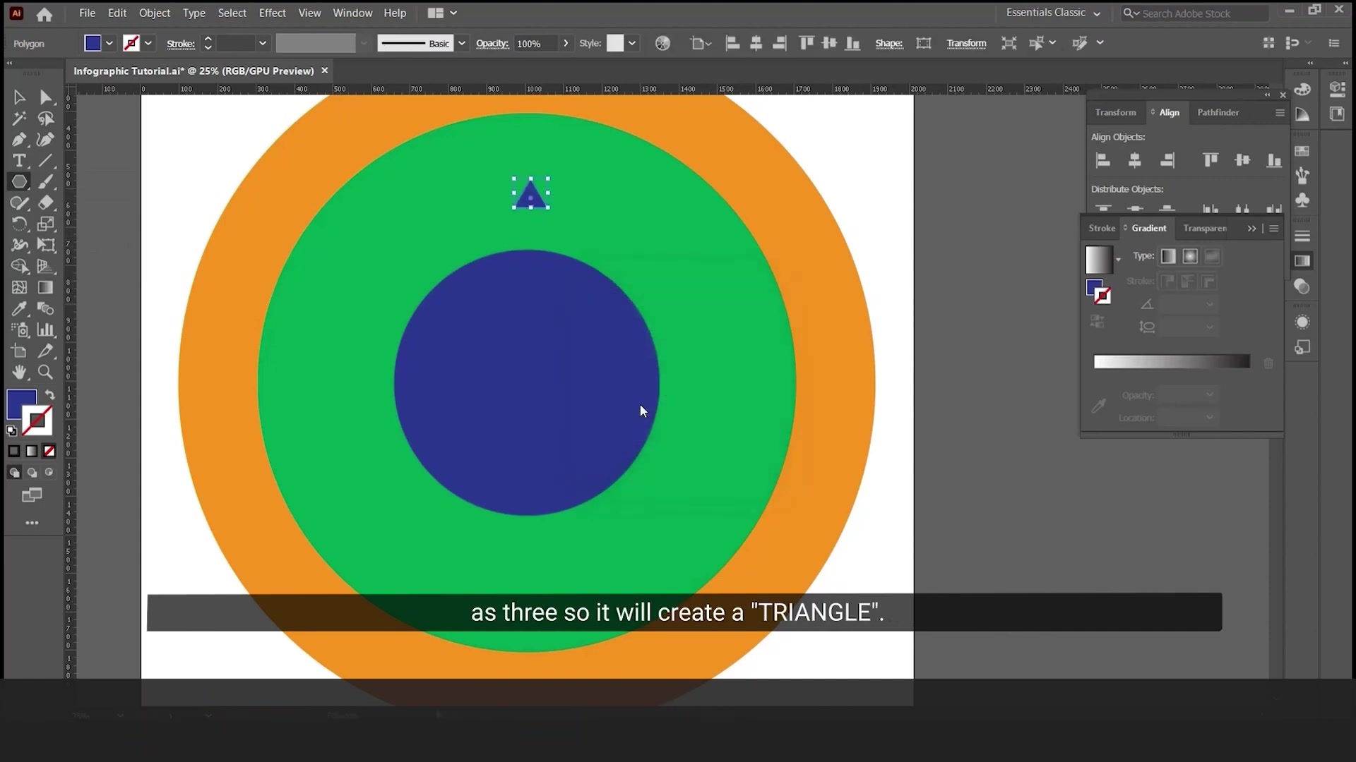Open the Basic brush definition dropdown
The image size is (1356, 762).
462,44
